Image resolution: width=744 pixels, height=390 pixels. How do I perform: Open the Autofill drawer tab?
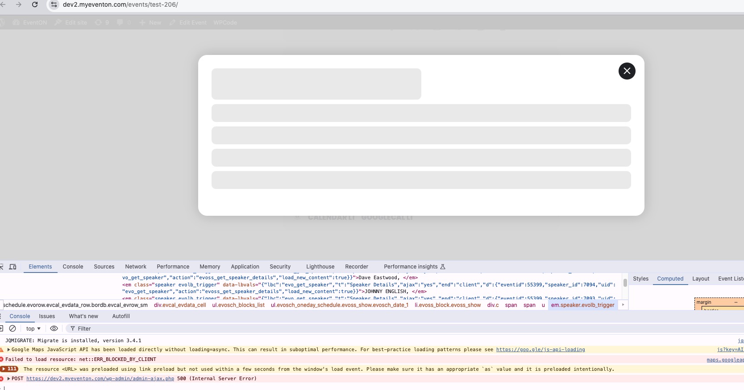[121, 316]
